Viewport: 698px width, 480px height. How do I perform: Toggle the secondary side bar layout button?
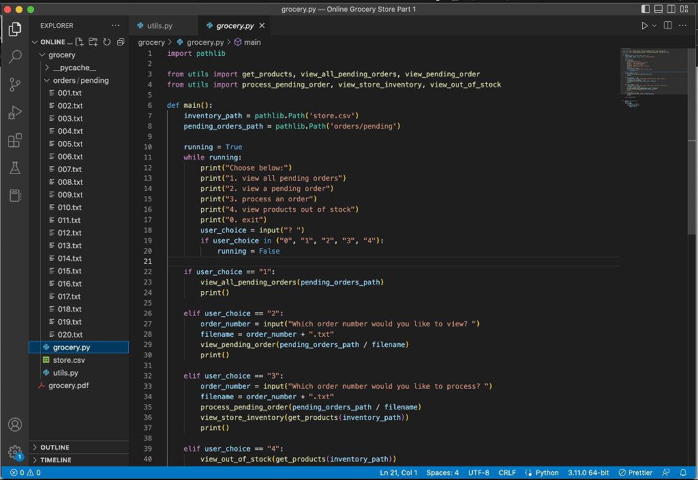coord(672,9)
